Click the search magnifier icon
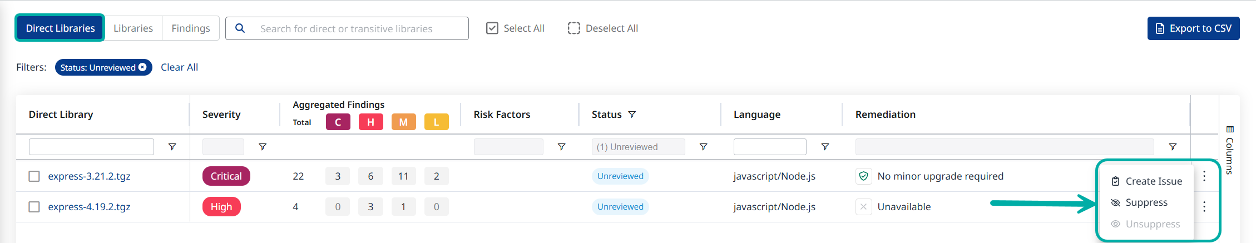This screenshot has width=1256, height=243. click(240, 28)
